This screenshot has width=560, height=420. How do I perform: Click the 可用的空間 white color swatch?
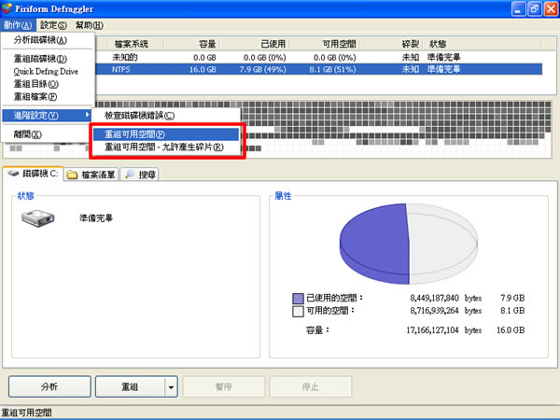pyautogui.click(x=298, y=311)
